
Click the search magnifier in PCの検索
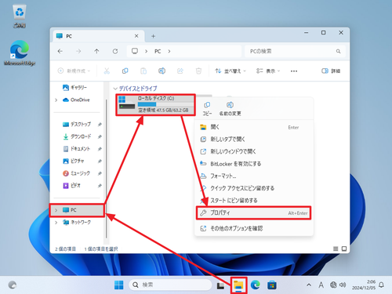[x=338, y=51]
